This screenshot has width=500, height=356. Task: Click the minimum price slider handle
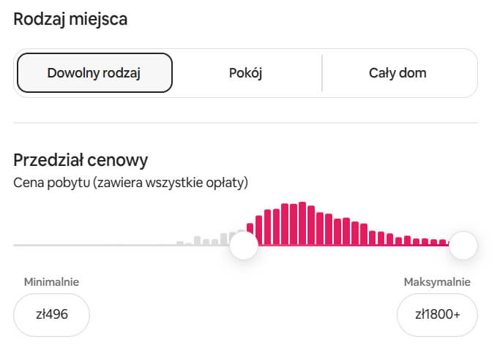coord(244,245)
